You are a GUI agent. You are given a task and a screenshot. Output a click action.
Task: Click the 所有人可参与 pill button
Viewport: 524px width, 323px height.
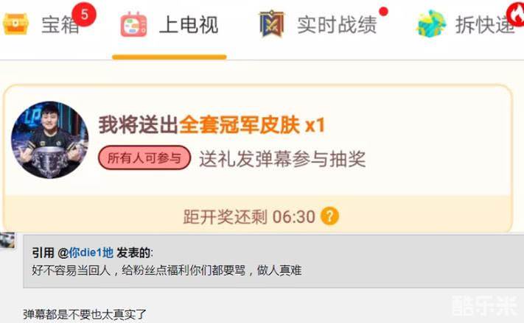tap(144, 157)
